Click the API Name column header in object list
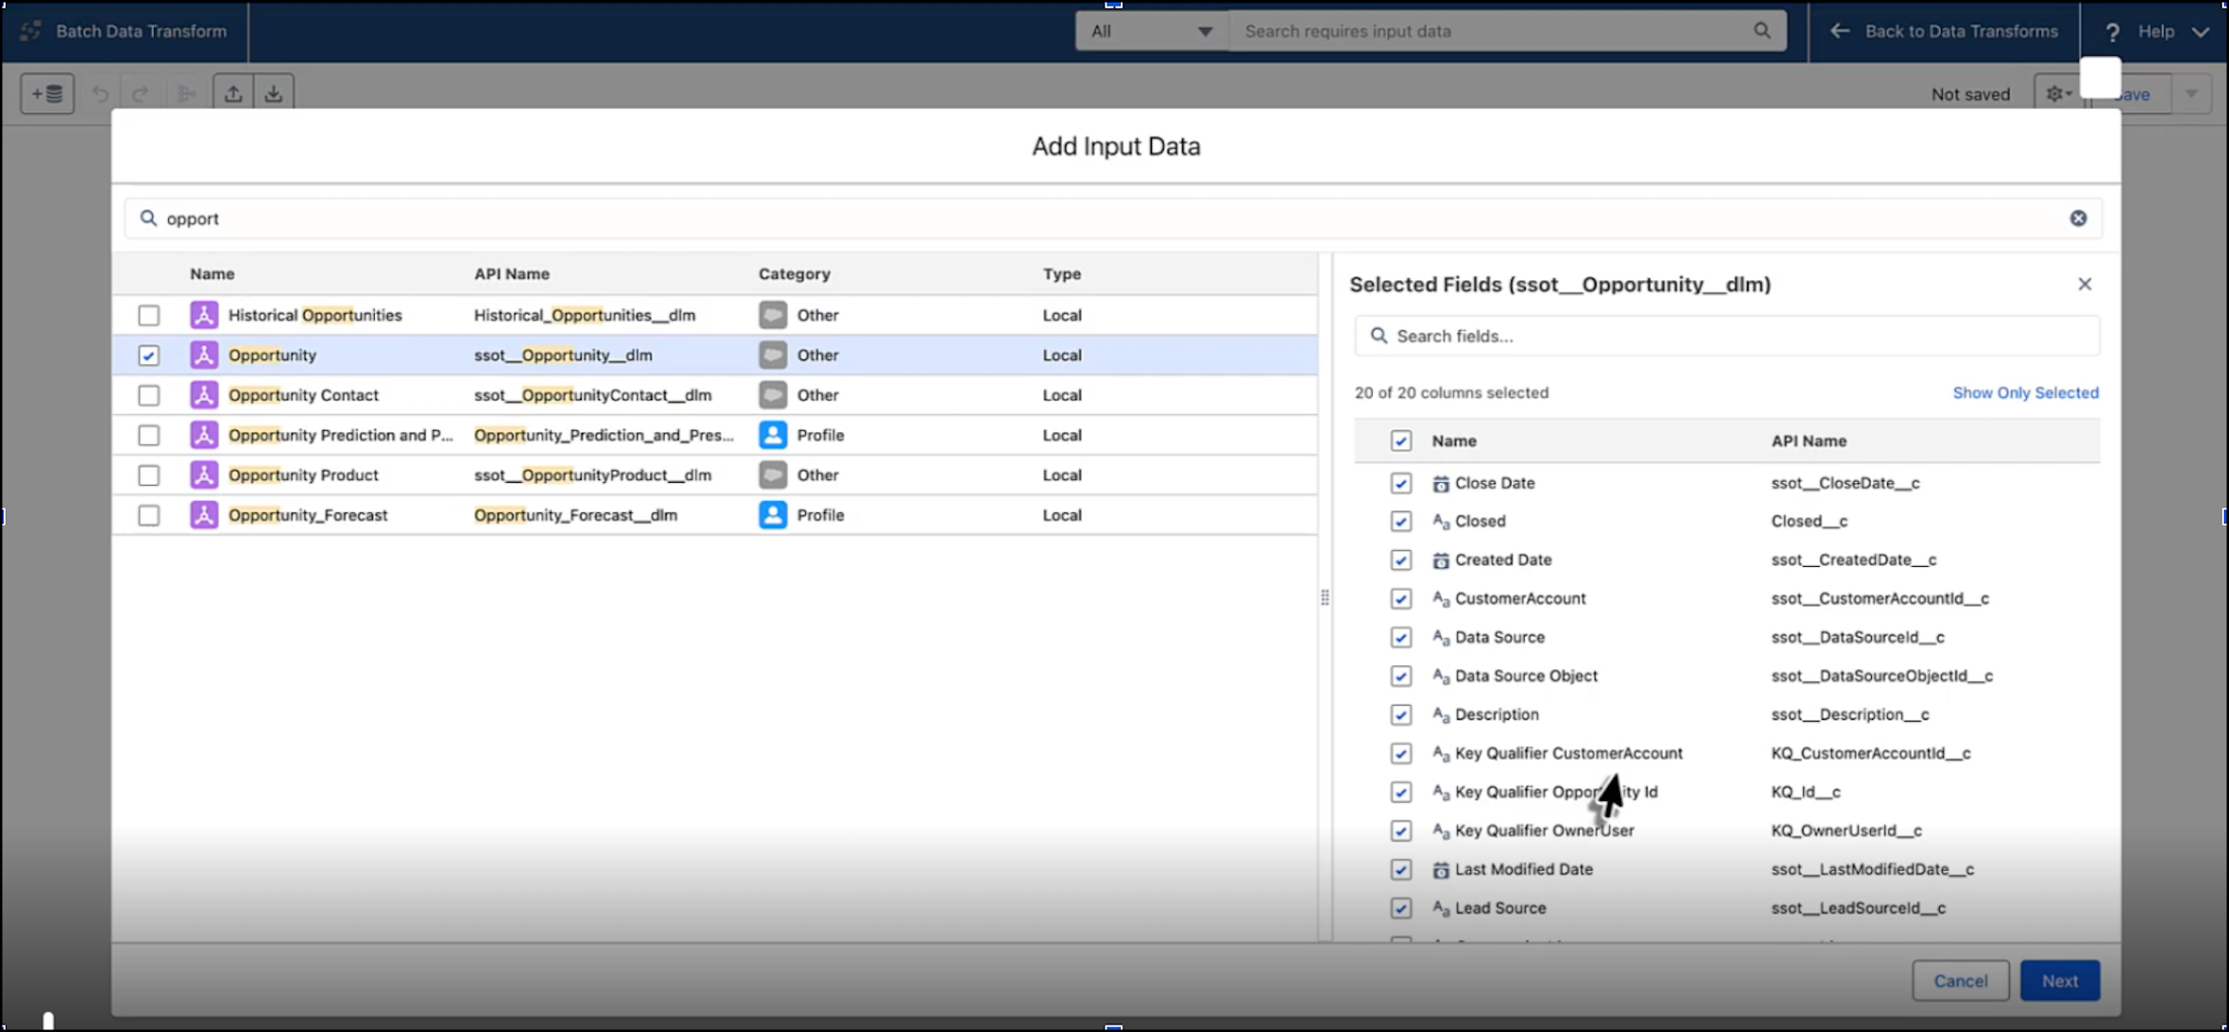The height and width of the screenshot is (1032, 2229). pyautogui.click(x=512, y=274)
